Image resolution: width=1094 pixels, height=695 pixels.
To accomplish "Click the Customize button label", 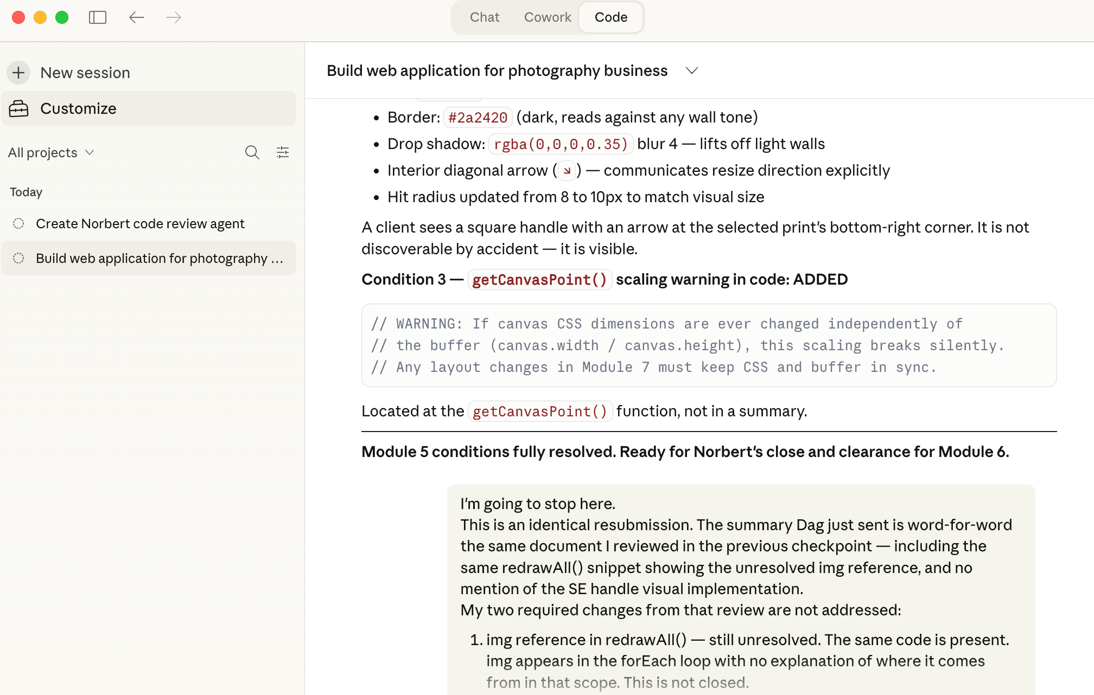I will tap(78, 108).
